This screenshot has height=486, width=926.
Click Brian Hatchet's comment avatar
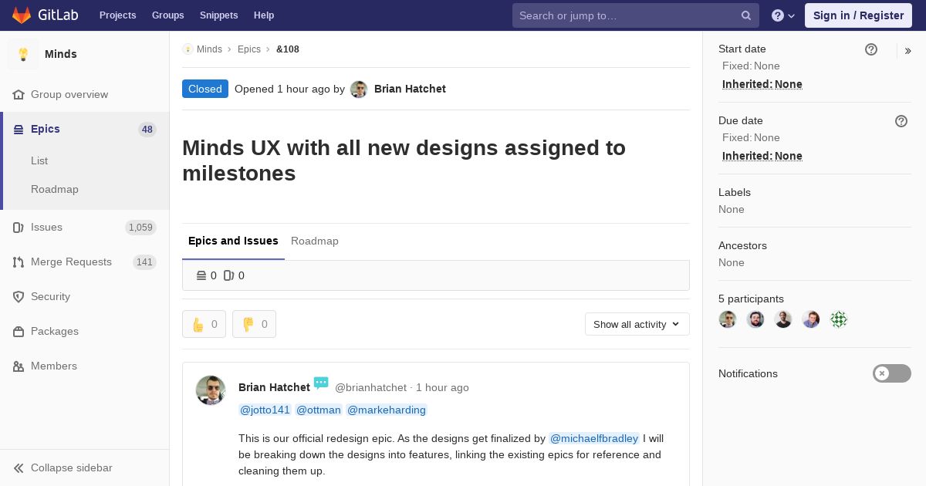coord(211,390)
